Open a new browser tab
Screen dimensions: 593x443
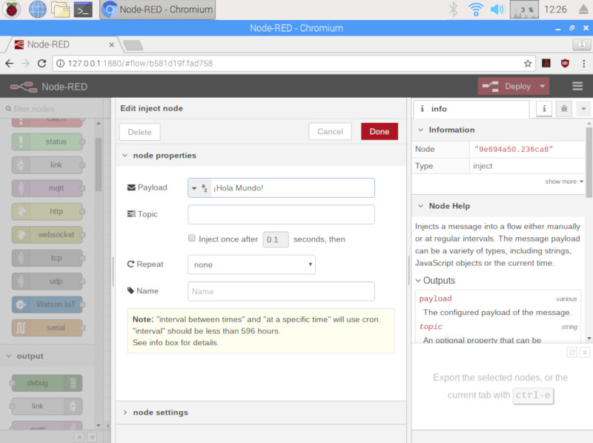tap(133, 45)
